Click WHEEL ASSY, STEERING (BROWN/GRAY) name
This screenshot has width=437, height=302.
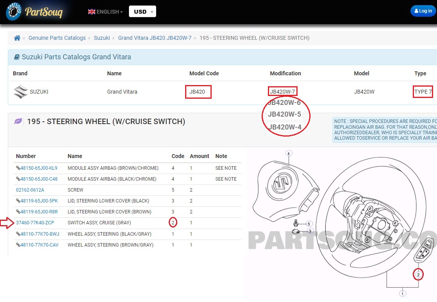pyautogui.click(x=111, y=245)
